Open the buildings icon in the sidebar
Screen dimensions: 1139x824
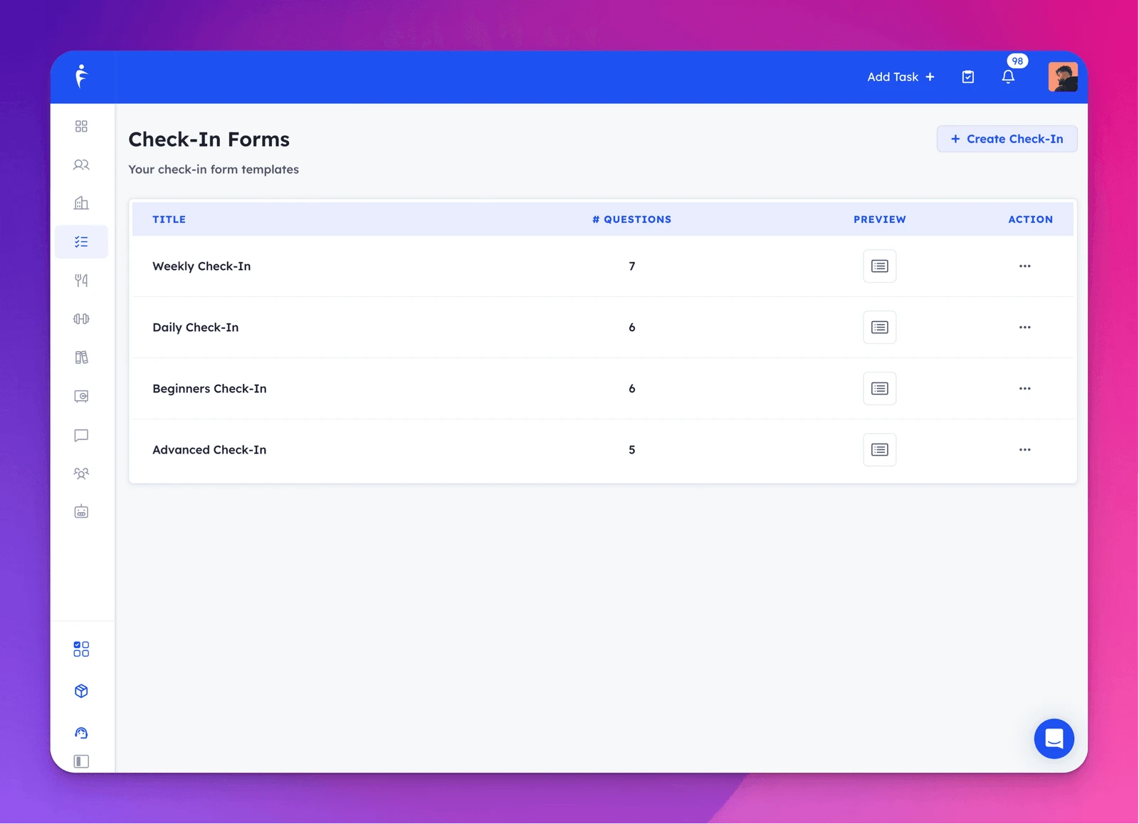click(81, 203)
